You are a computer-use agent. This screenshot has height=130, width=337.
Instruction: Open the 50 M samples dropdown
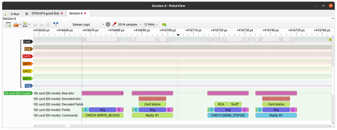click(x=130, y=25)
